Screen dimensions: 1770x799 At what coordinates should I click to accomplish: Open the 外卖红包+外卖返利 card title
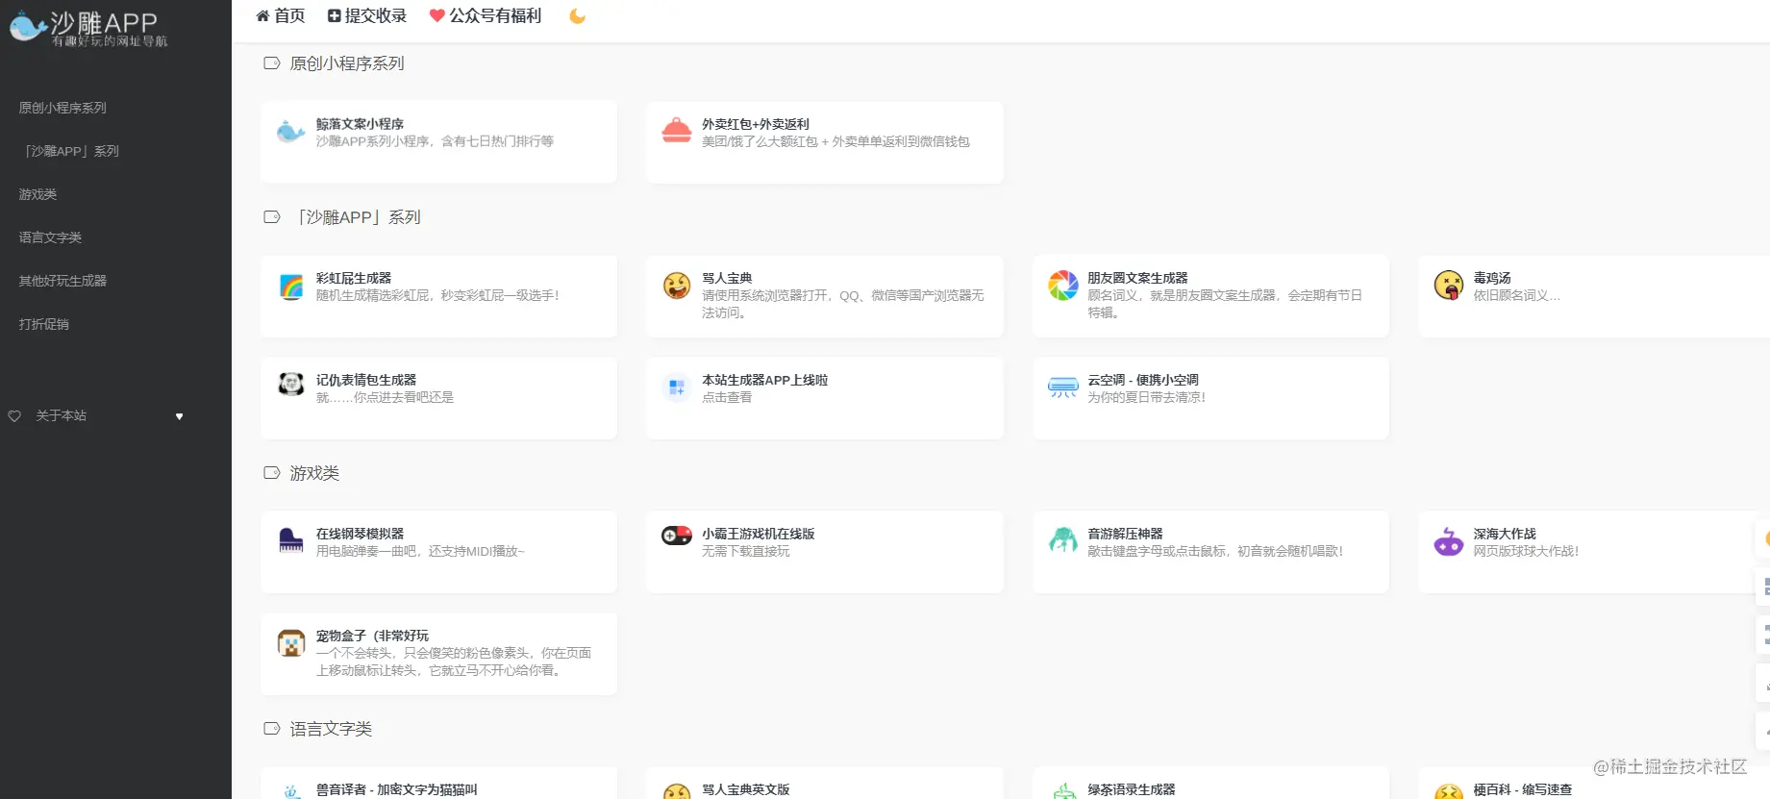point(756,124)
